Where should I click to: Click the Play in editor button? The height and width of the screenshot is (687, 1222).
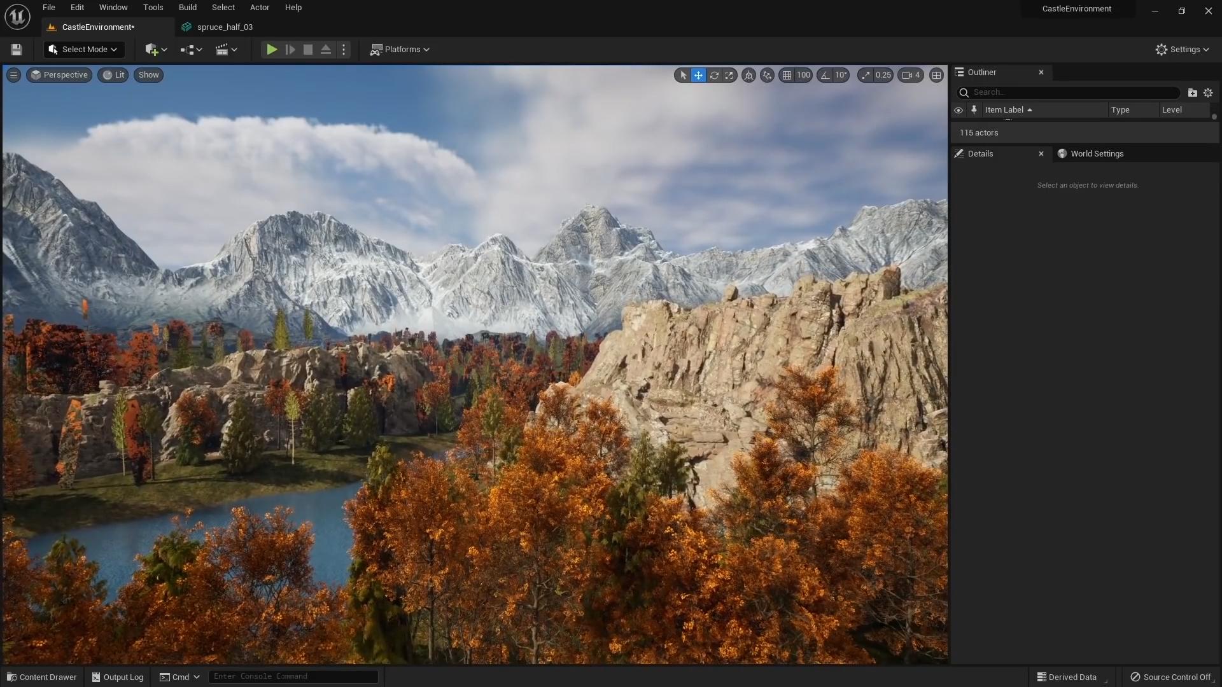(x=272, y=50)
